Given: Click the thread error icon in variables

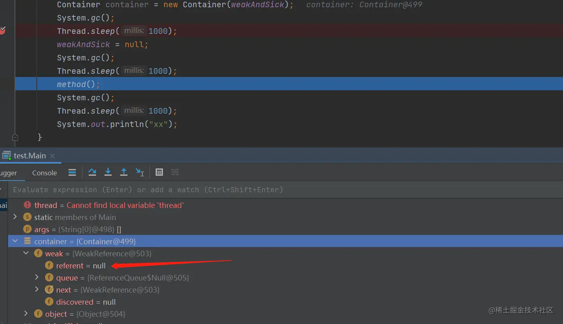Looking at the screenshot, I should [27, 205].
